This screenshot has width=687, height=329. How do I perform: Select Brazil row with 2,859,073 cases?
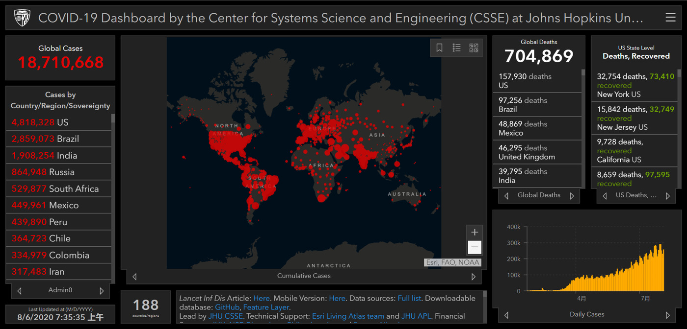(58, 139)
